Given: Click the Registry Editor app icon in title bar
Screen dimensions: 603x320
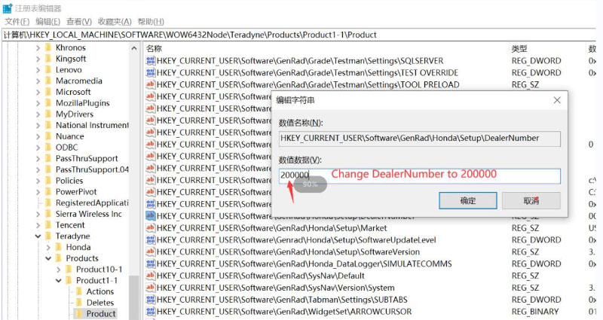Looking at the screenshot, I should coord(8,8).
